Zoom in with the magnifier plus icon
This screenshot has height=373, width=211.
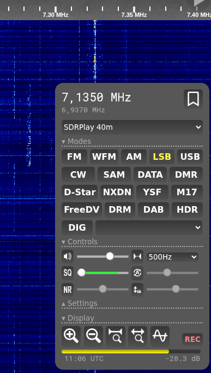71,336
